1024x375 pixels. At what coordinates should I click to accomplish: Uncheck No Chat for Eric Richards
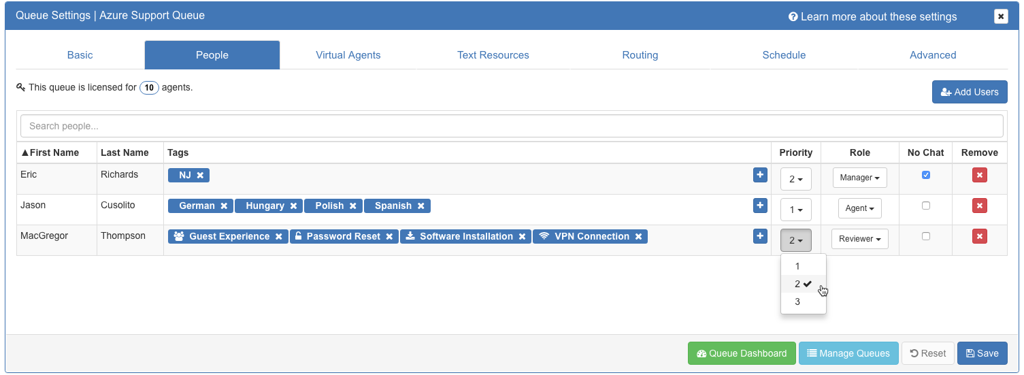point(925,175)
